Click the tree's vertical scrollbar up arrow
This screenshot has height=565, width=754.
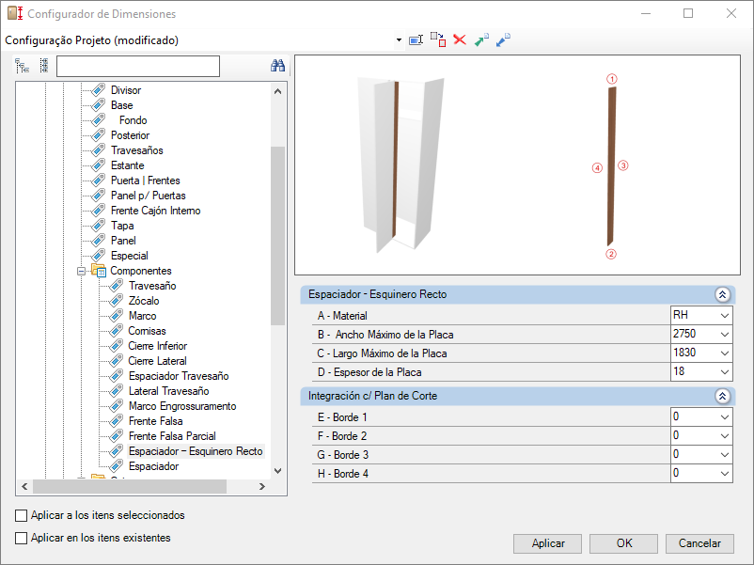pyautogui.click(x=277, y=91)
